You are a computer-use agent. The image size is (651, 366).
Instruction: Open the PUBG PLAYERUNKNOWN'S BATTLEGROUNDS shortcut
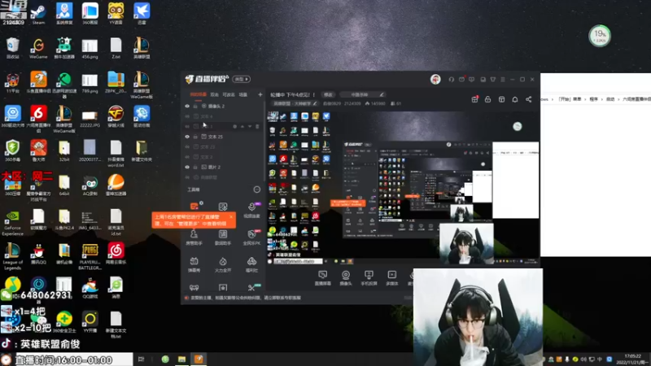[x=90, y=256]
